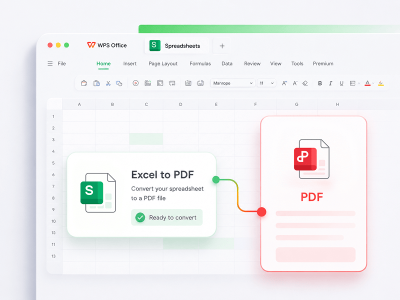Cut selection with the scissors icon

108,83
